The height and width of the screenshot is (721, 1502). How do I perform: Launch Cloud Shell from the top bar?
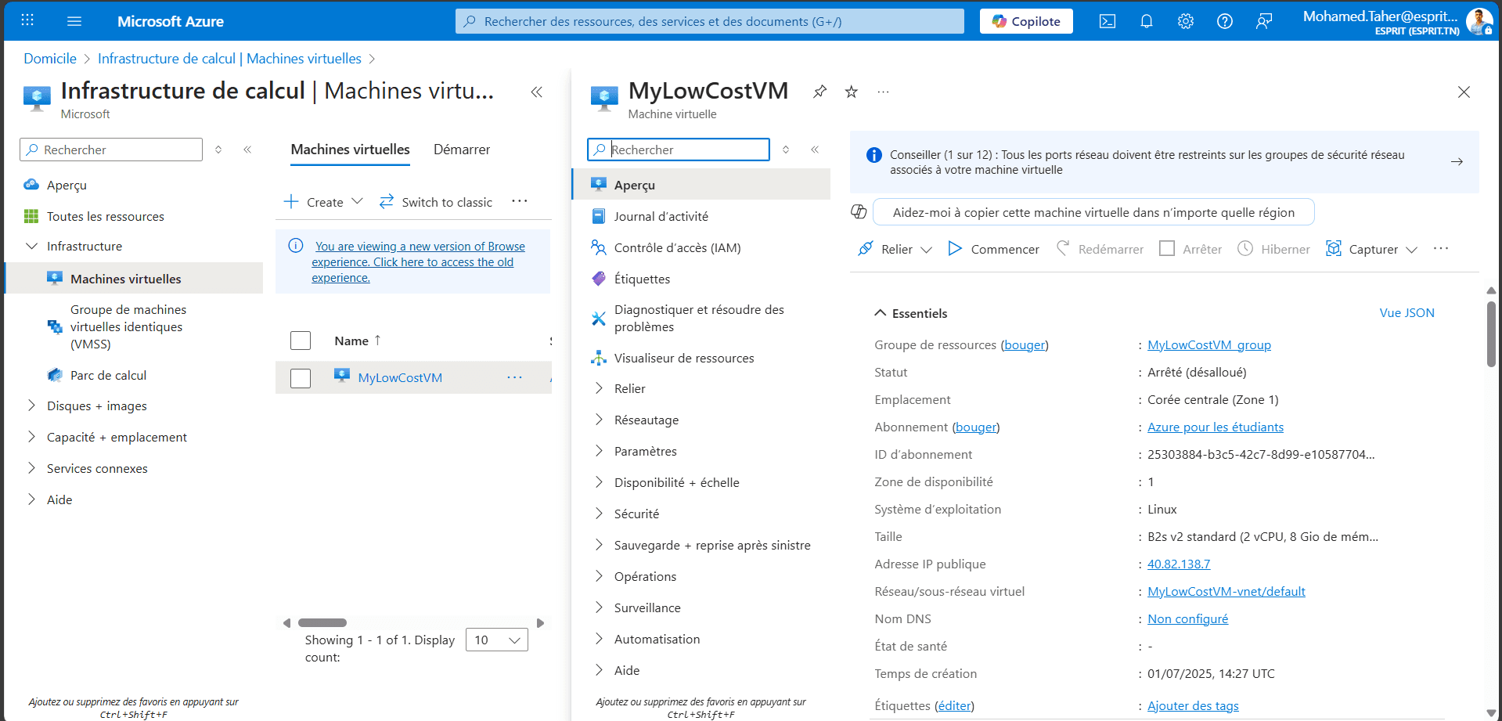1108,21
